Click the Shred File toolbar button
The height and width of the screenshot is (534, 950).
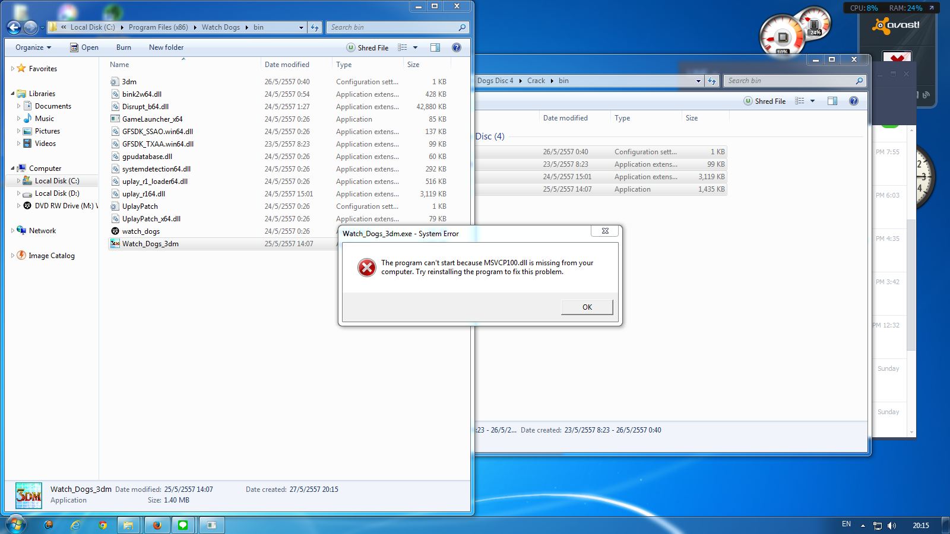(x=368, y=47)
